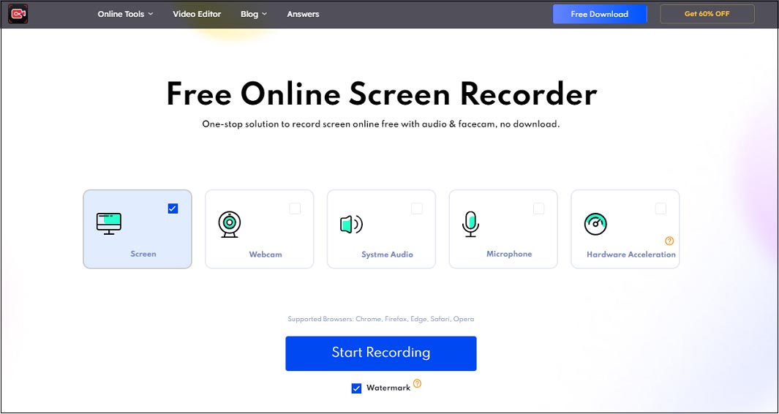This screenshot has width=779, height=414.
Task: Click the Free Online Screen Recorder heading
Action: [382, 94]
